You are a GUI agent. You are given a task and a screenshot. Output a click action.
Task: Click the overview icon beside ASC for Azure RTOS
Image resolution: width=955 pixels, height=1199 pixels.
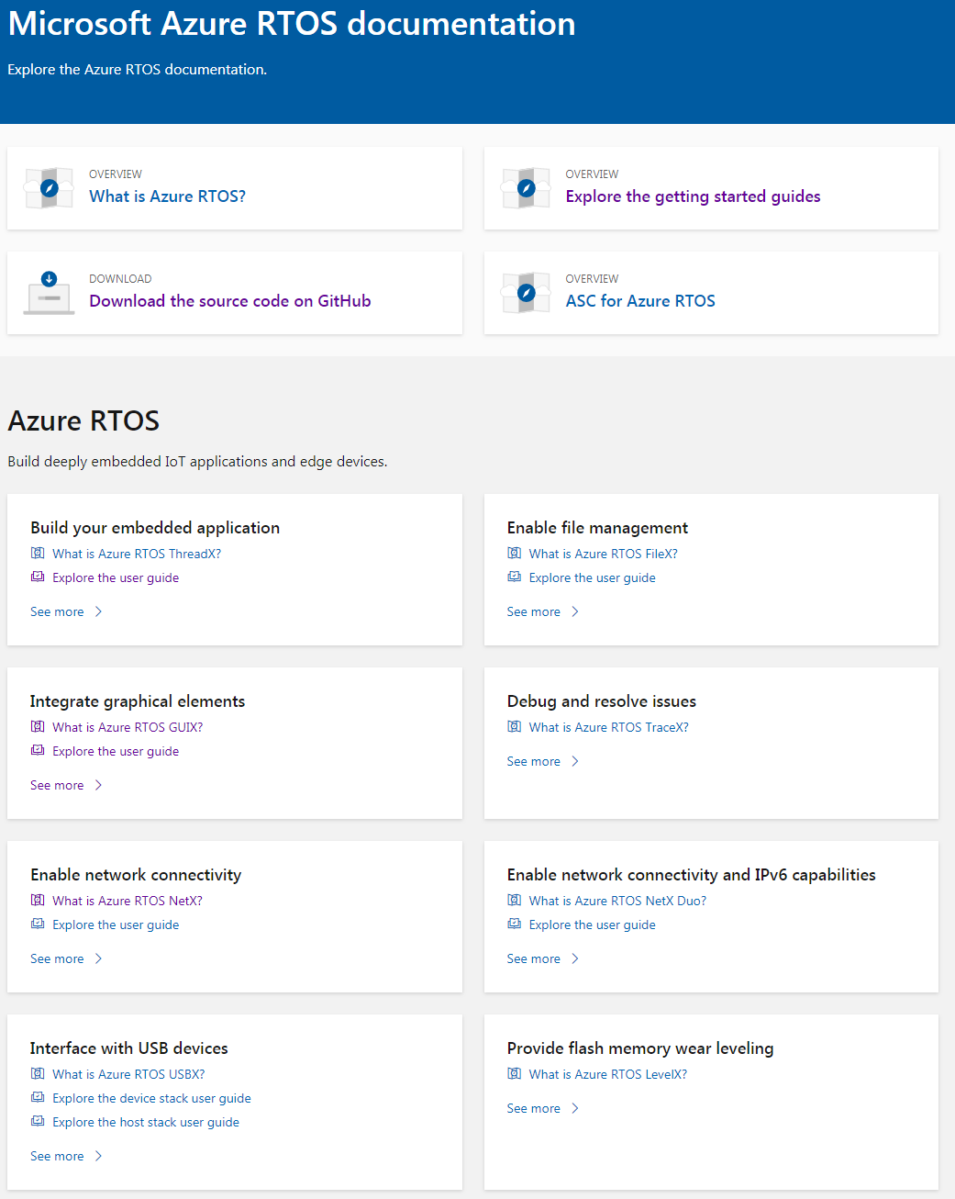(526, 293)
